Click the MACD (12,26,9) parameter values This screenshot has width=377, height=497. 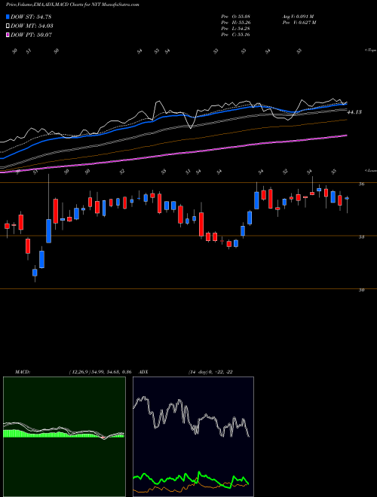tap(100, 372)
